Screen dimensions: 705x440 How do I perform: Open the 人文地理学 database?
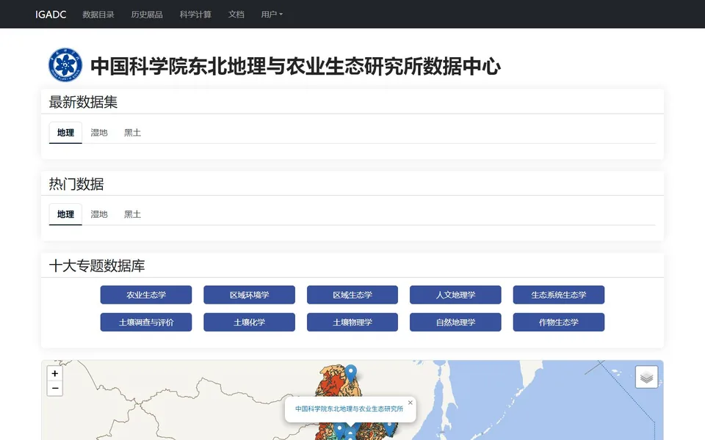455,295
